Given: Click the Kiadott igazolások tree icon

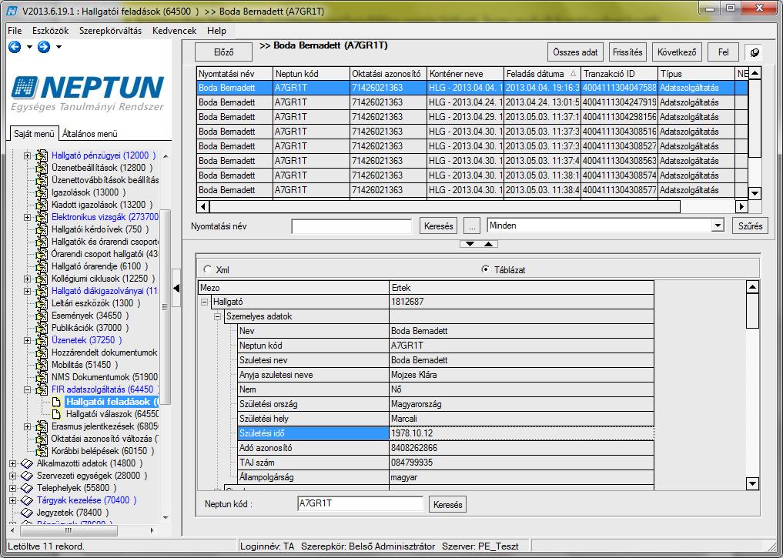Looking at the screenshot, I should (42, 205).
